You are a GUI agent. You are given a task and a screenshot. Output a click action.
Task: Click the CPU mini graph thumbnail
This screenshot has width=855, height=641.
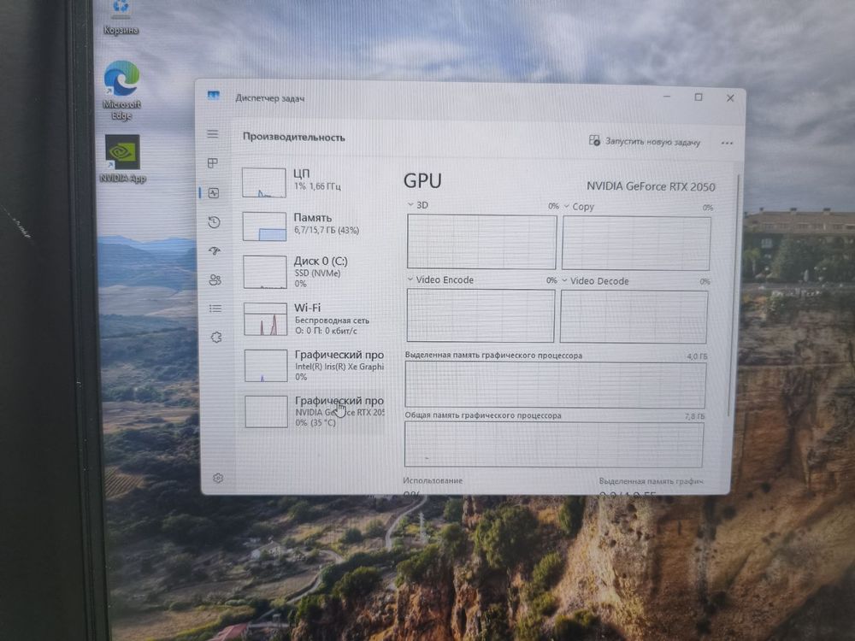(264, 183)
